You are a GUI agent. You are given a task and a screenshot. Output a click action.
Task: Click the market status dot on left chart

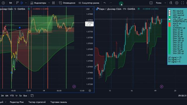(29, 9)
